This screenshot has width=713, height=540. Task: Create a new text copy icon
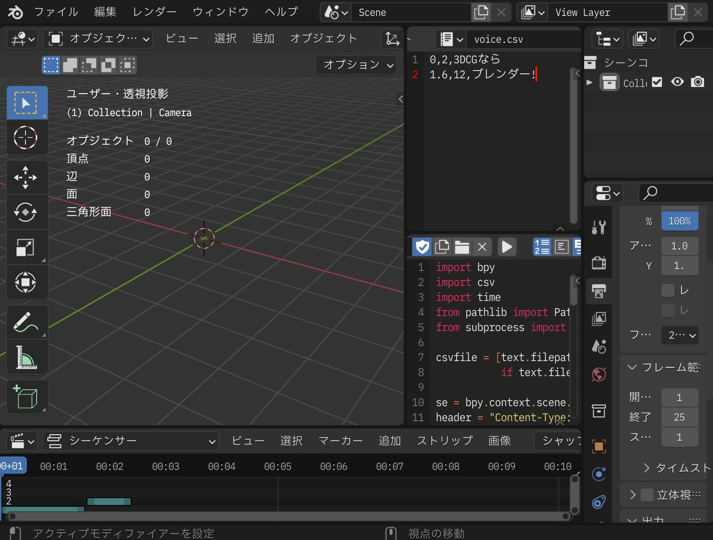(442, 247)
